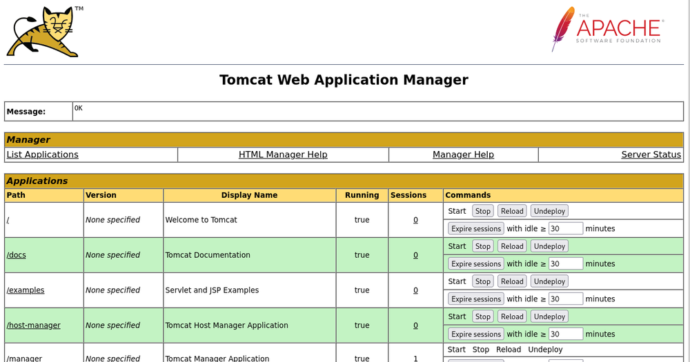View sessions count for /examples
The height and width of the screenshot is (362, 690).
[x=415, y=290]
